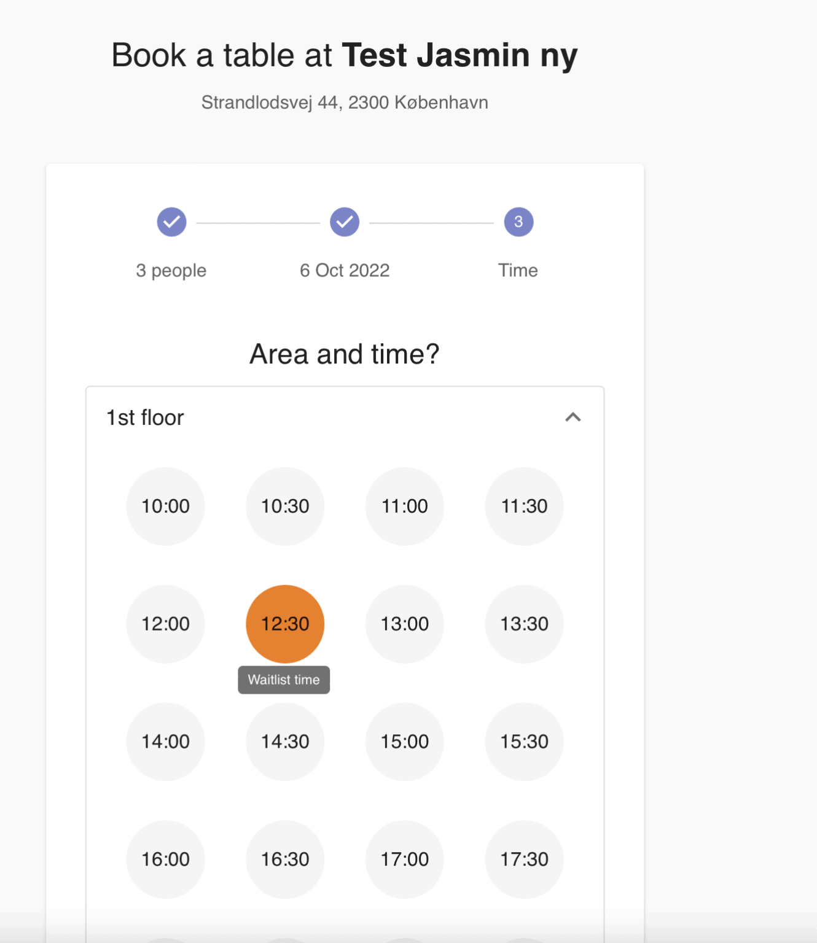Click the 1st floor section header
Image resolution: width=817 pixels, height=943 pixels.
click(x=144, y=417)
